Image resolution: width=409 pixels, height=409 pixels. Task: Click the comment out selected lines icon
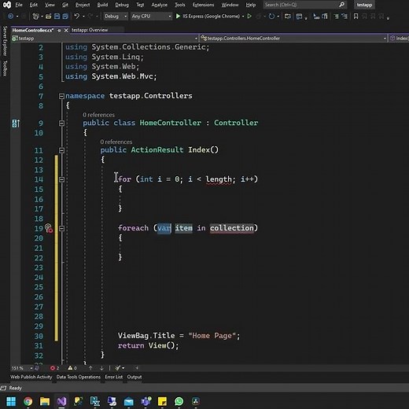336,17
